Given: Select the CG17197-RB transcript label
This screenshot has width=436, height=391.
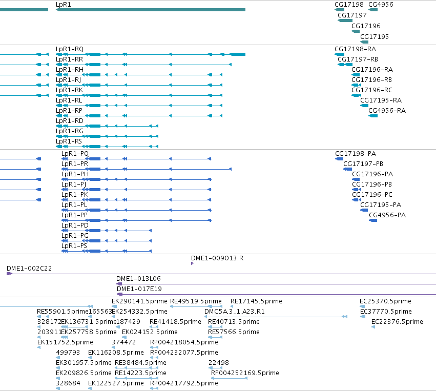Looking at the screenshot, I should pyautogui.click(x=358, y=59).
